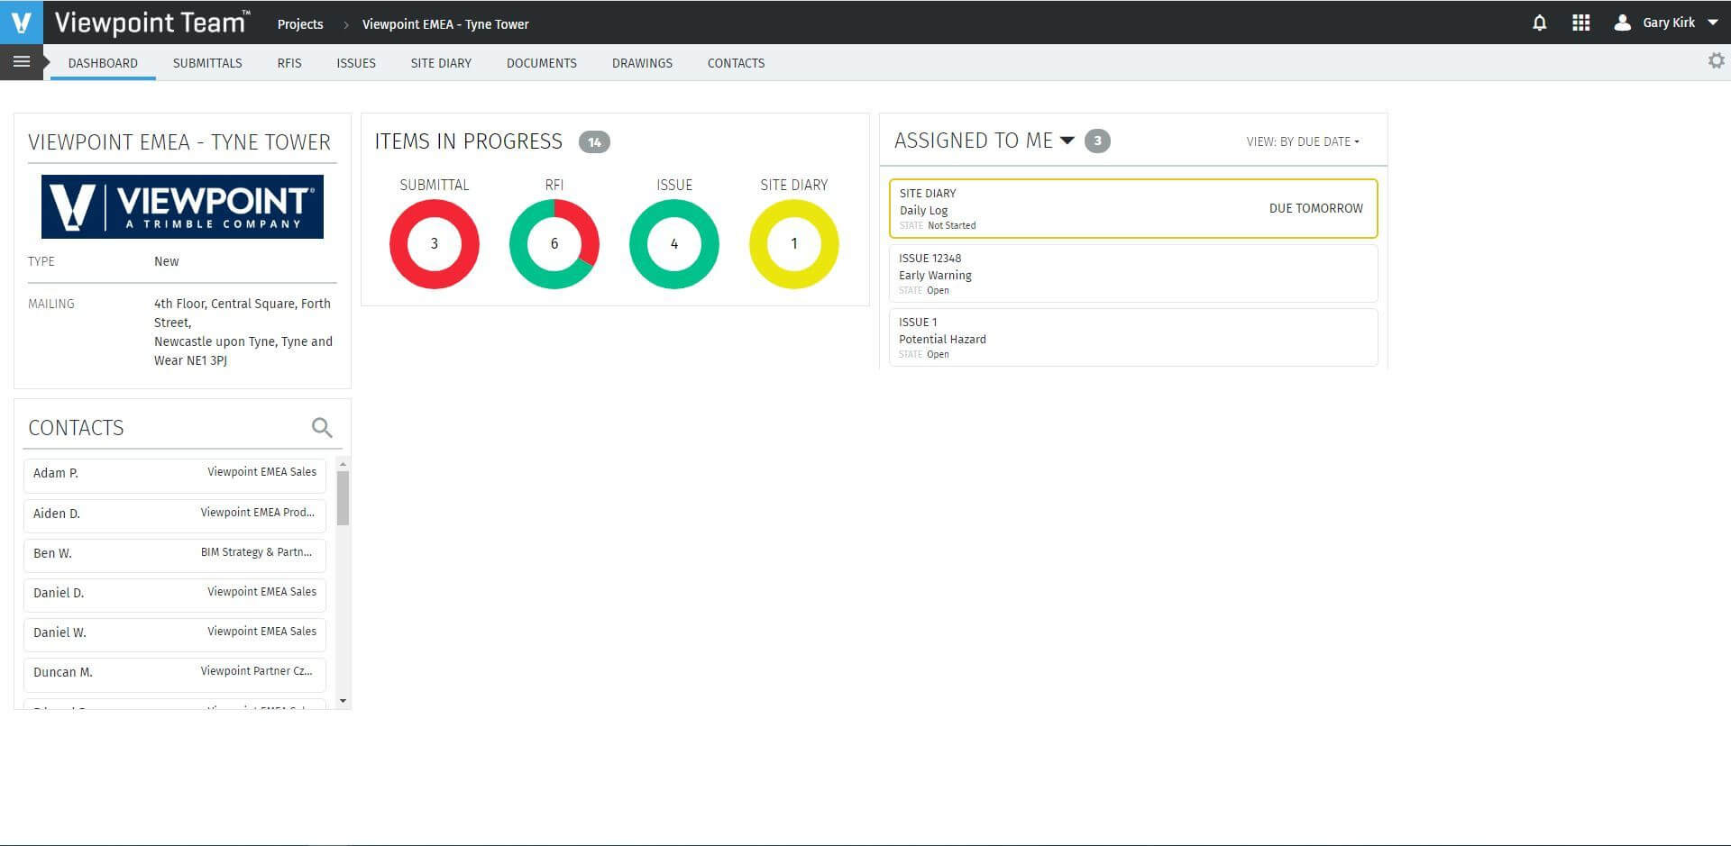
Task: Expand the Assigned To Me dropdown
Action: tap(1067, 141)
